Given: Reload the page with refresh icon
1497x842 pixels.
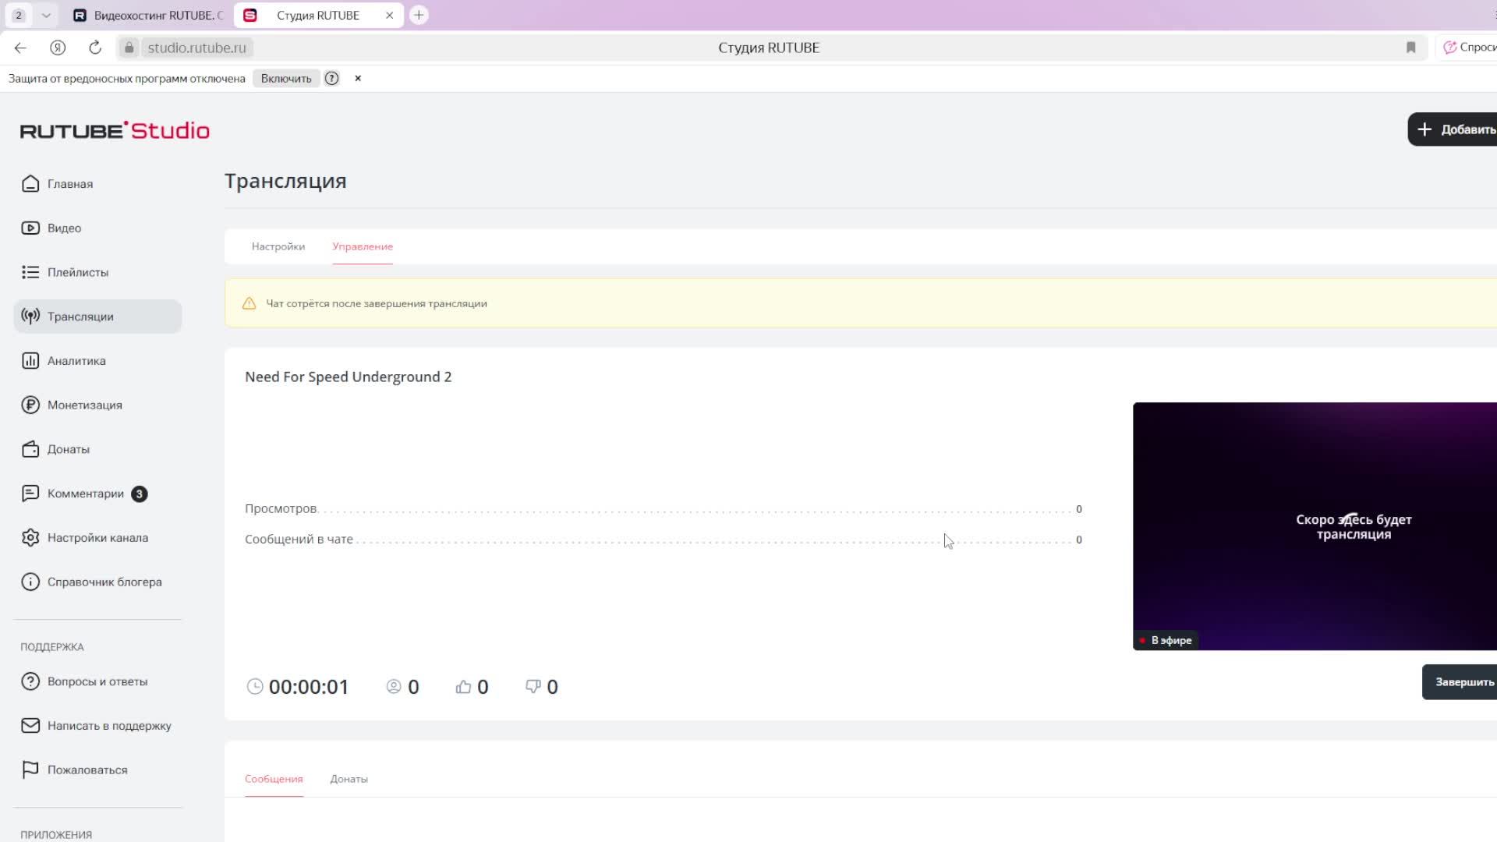Looking at the screenshot, I should coord(95,48).
